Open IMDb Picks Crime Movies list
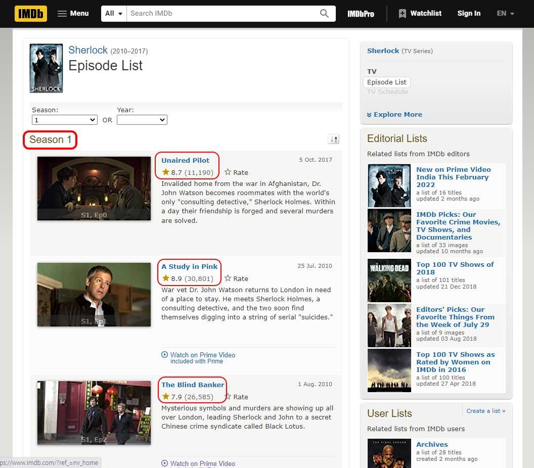534x468 pixels. (458, 226)
